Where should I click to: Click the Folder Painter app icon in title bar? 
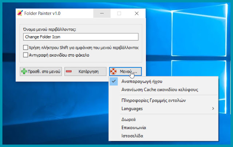click(20, 13)
